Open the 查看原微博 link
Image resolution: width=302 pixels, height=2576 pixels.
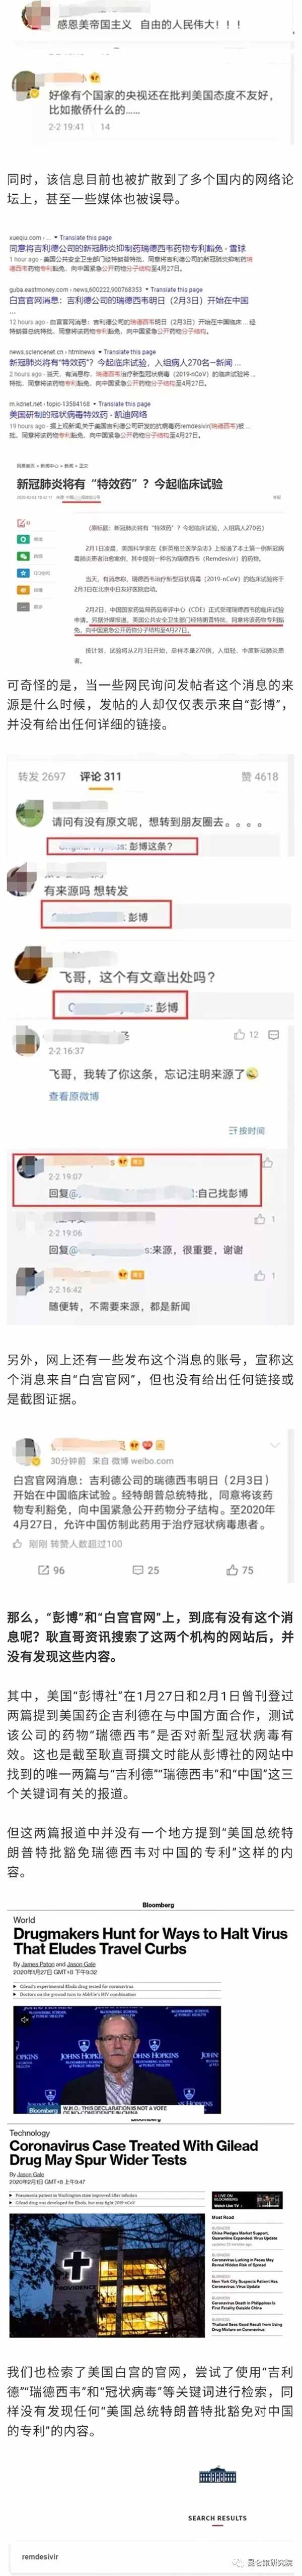click(x=74, y=1096)
